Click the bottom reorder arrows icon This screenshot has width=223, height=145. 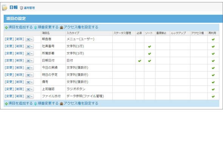click(36, 104)
